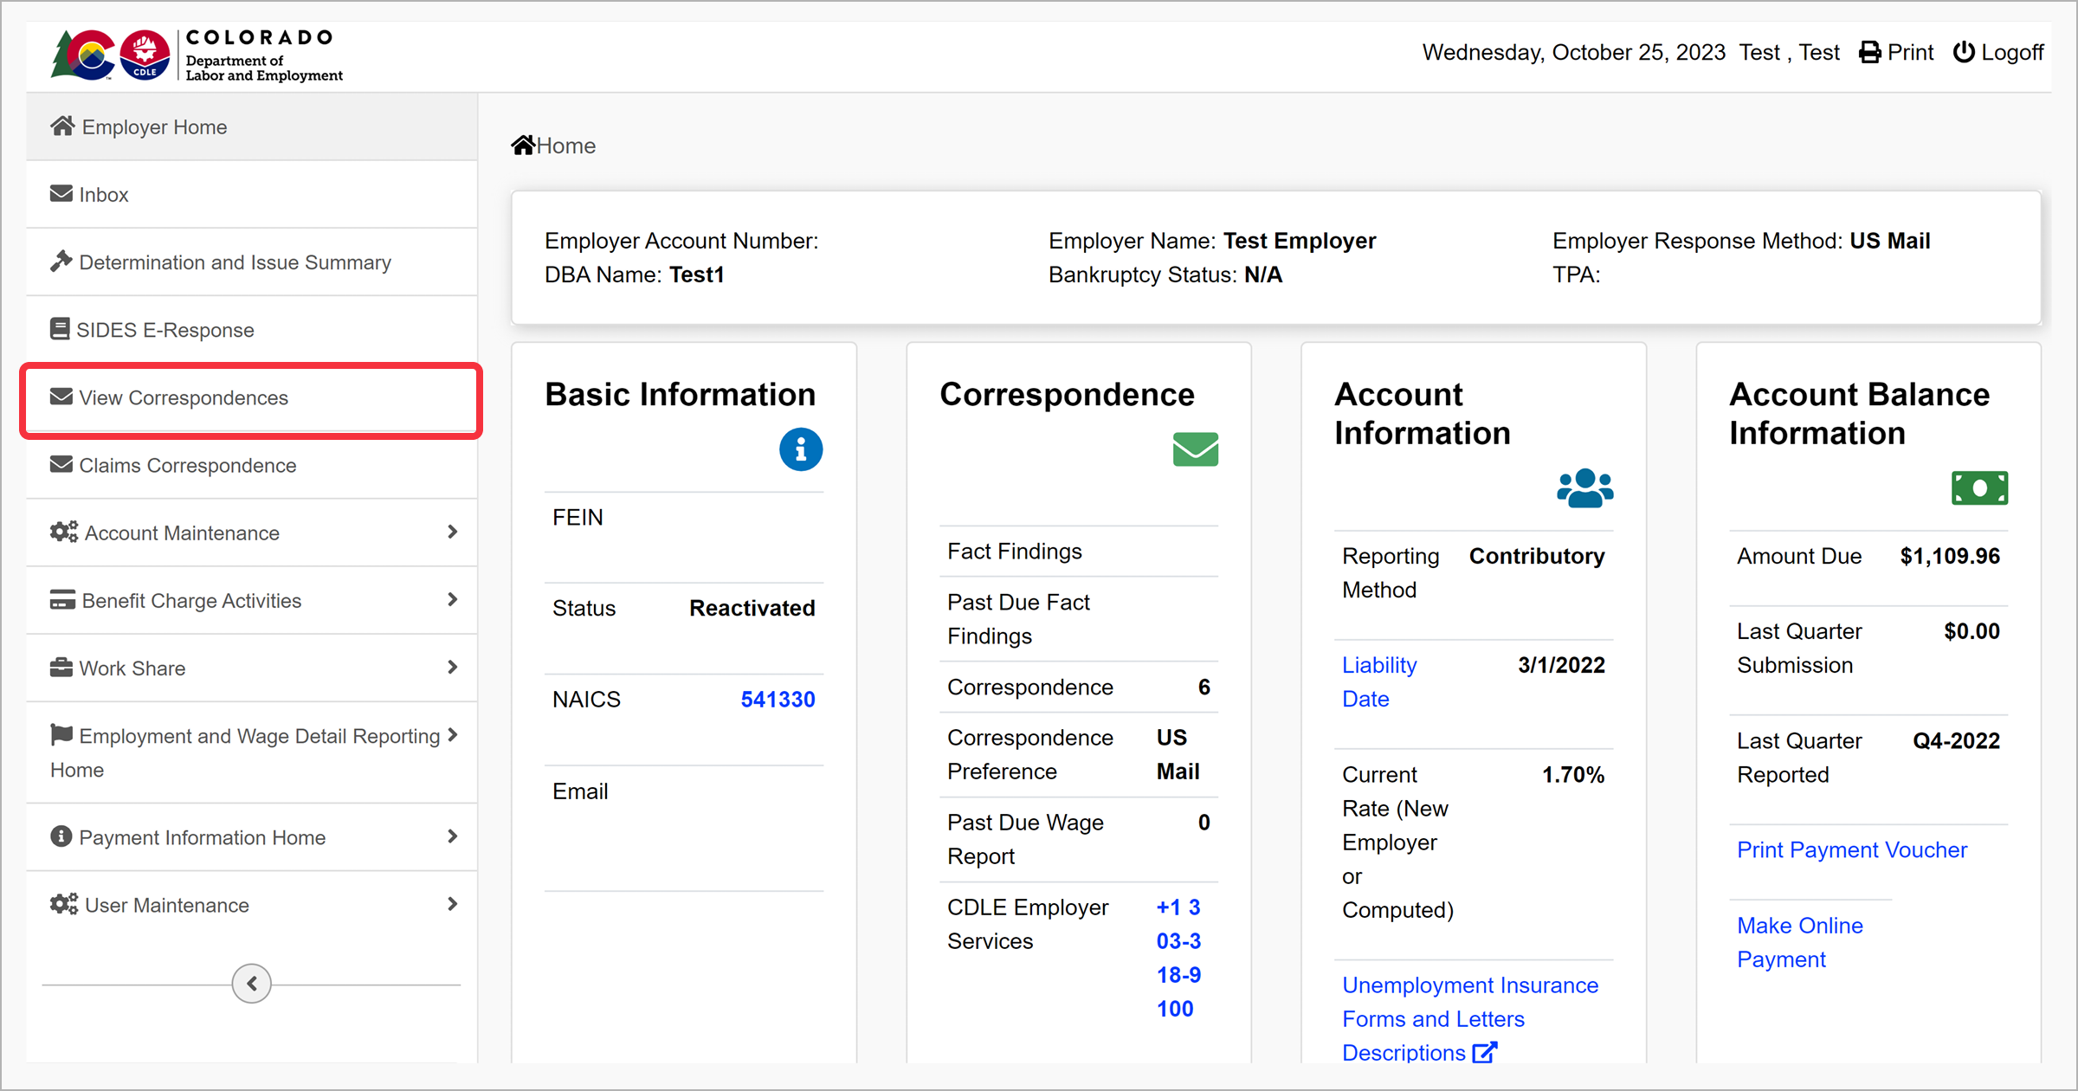Click the home icon in the breadcrumb
2078x1091 pixels.
coord(523,145)
